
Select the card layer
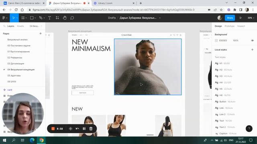point(10,90)
